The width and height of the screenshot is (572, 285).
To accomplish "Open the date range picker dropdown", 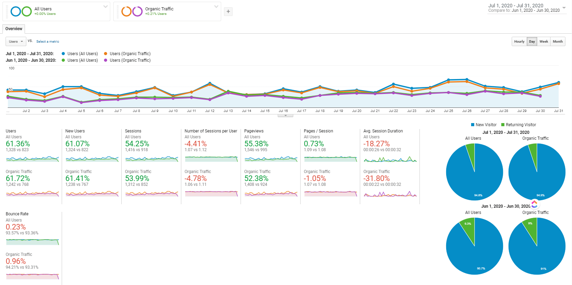I will tap(564, 8).
